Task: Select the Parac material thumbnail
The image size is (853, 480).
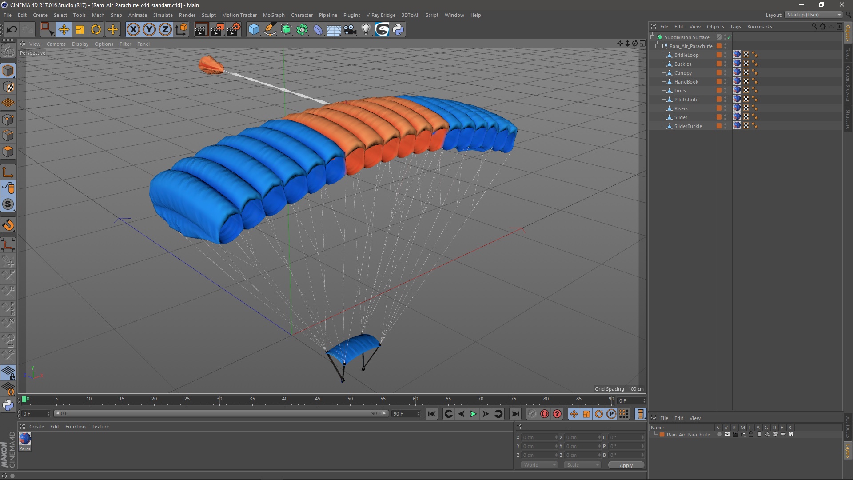Action: (x=25, y=439)
